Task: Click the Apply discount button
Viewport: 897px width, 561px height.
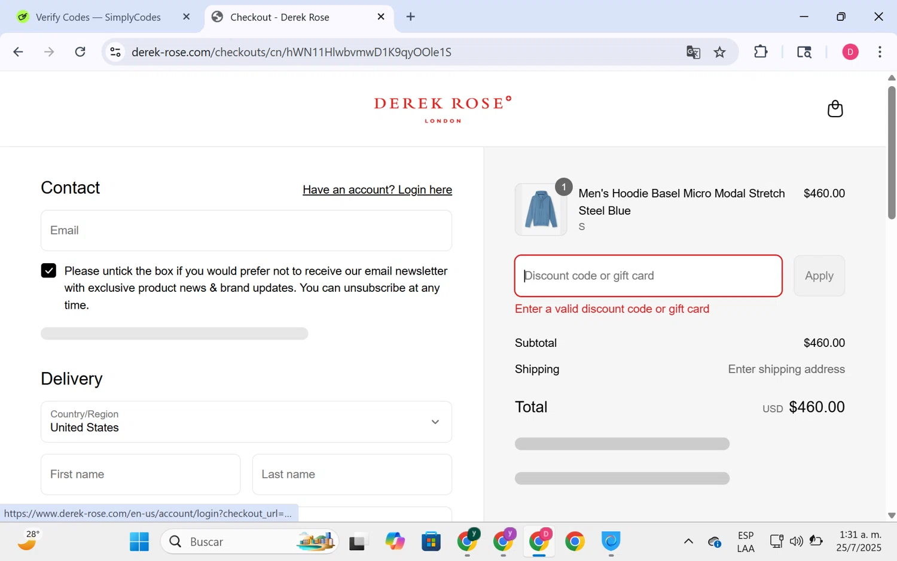Action: click(819, 276)
